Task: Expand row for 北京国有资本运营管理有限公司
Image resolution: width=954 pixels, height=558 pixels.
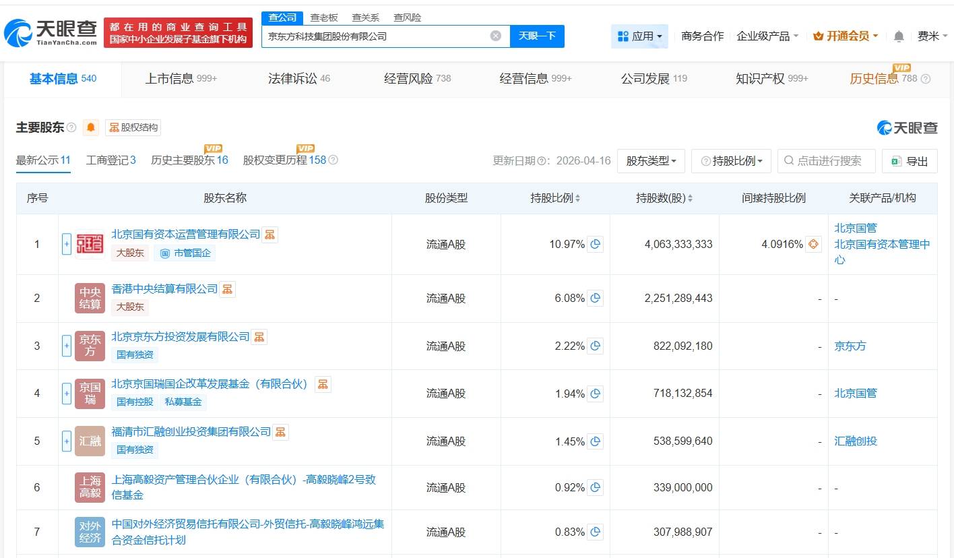Action: tap(67, 244)
